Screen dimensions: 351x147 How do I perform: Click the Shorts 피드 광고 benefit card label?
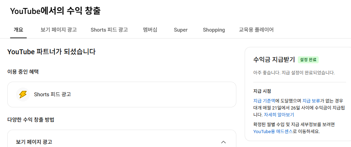click(x=52, y=95)
